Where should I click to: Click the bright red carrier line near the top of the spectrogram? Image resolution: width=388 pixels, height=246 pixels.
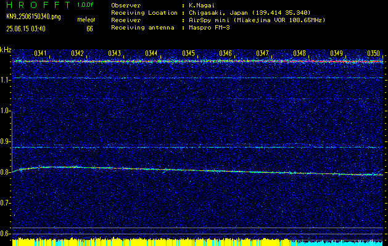(197, 61)
